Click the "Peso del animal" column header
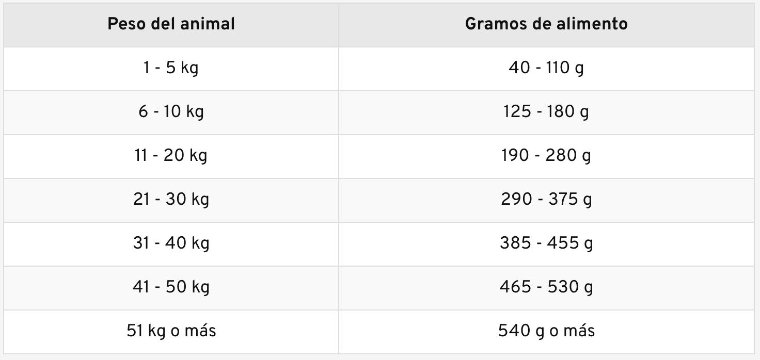The width and height of the screenshot is (760, 360). click(x=171, y=24)
